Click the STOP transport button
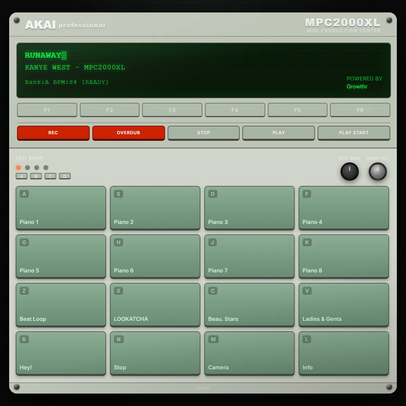 [x=204, y=133]
